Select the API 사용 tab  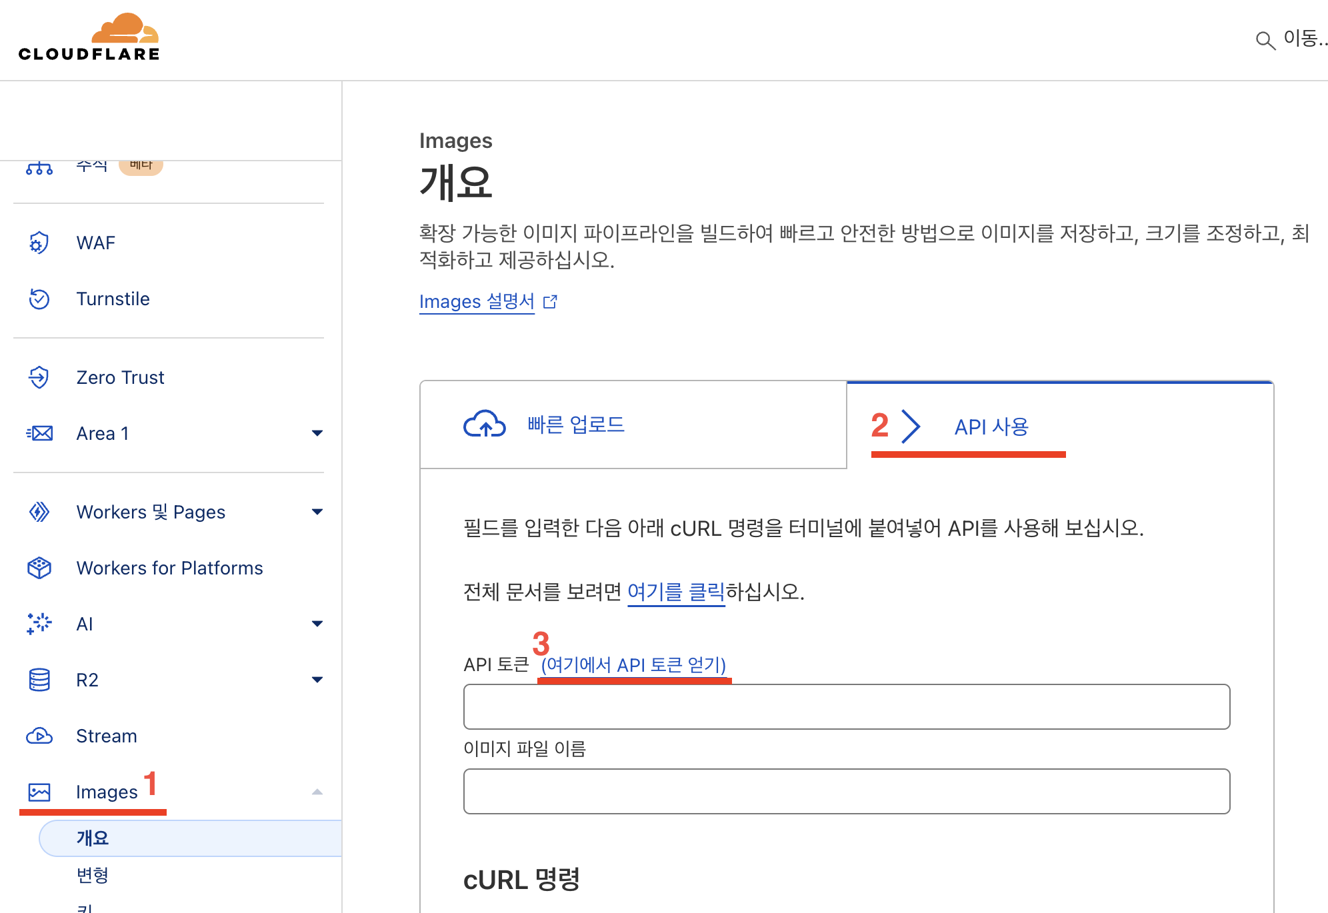pyautogui.click(x=991, y=427)
